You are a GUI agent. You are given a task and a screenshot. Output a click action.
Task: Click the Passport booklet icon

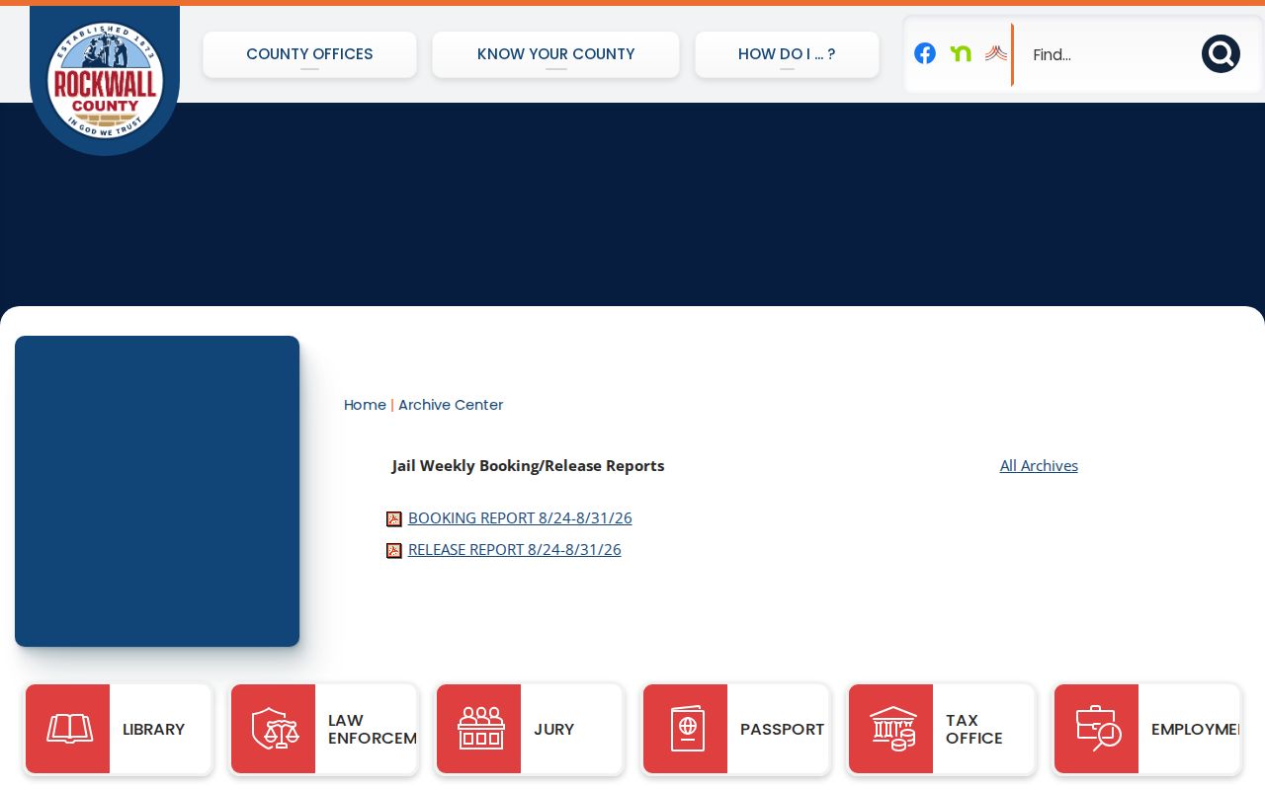click(686, 729)
